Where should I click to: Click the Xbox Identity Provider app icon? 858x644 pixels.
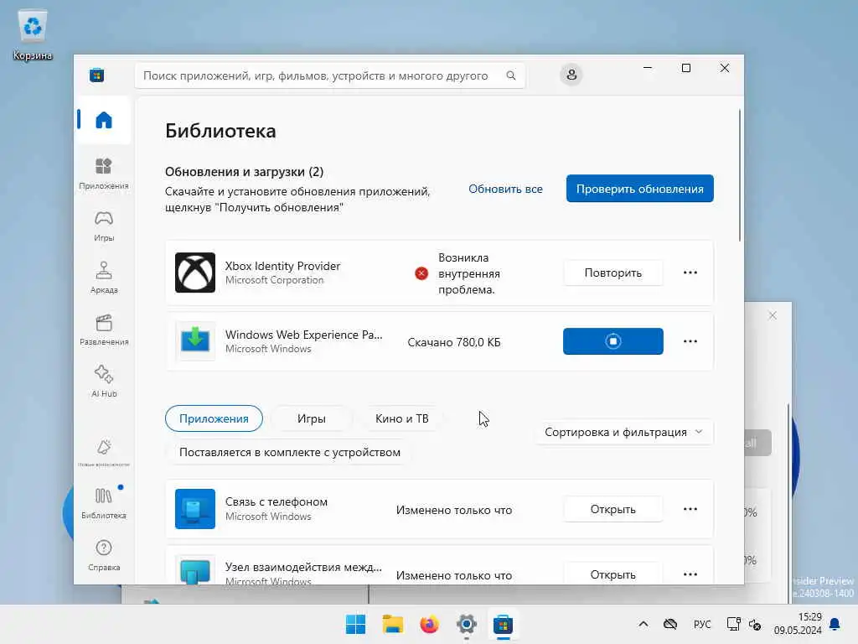pos(194,273)
